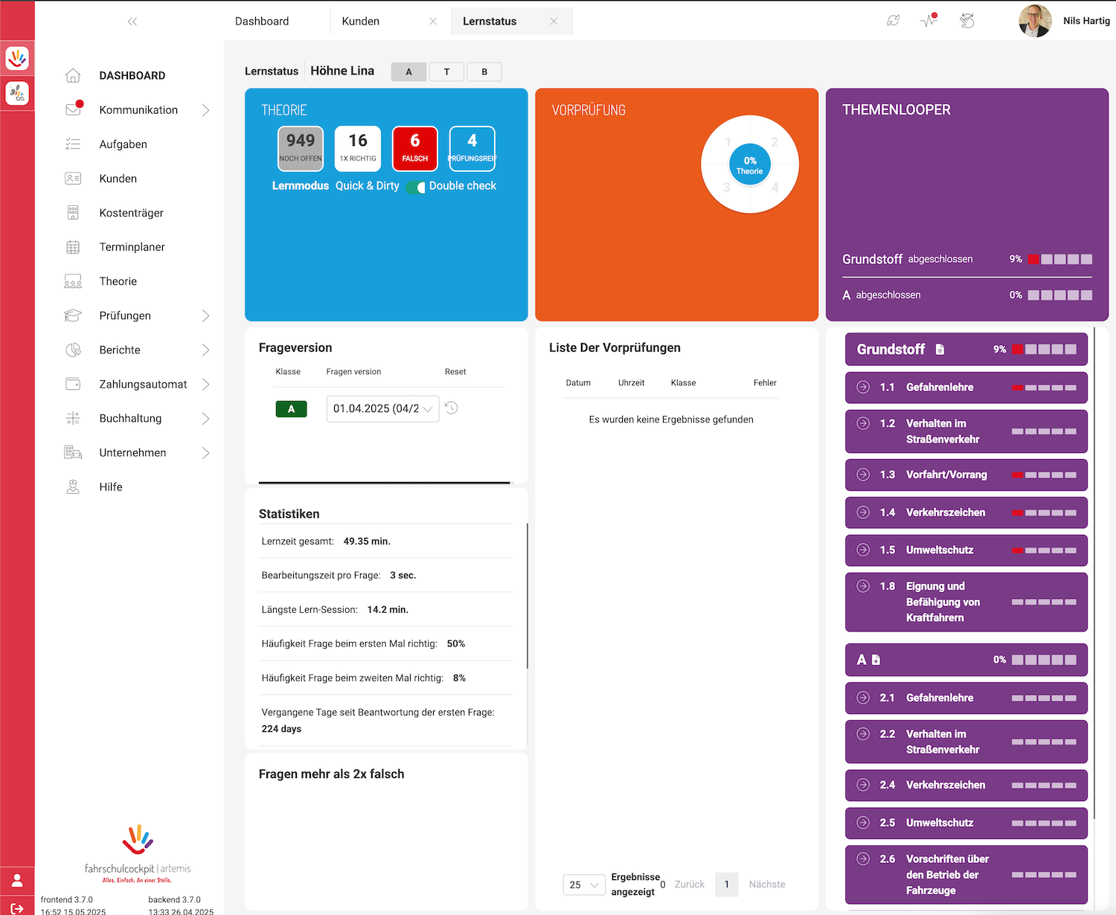Screen dimensions: 1116x915
Task: Open arrow icon for 1.1 Gefahrenlehre
Action: tap(863, 387)
